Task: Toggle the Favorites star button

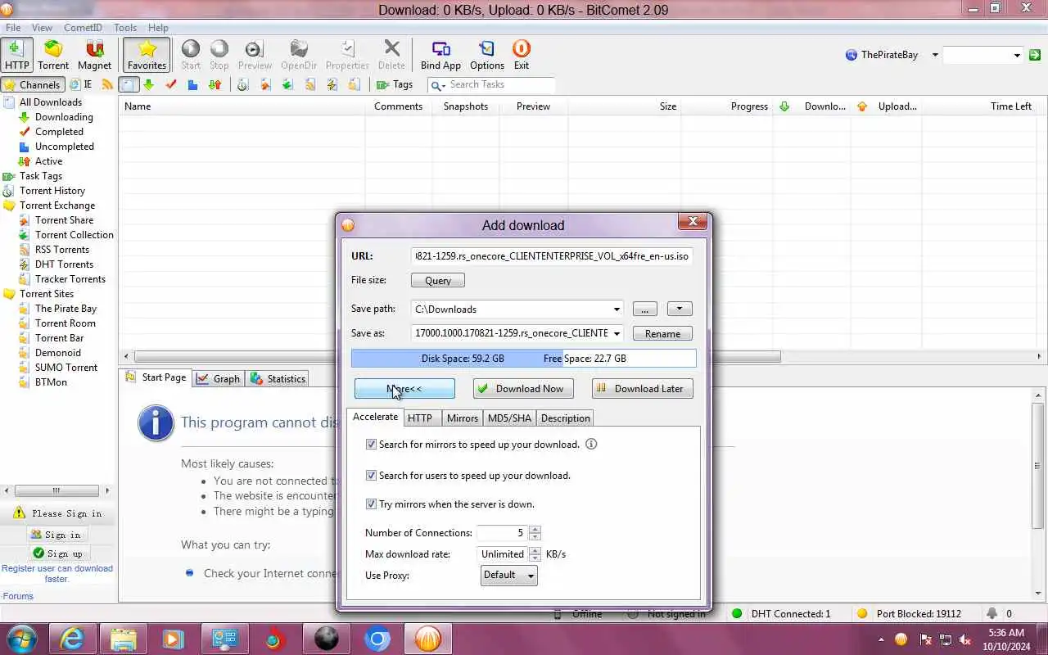Action: pos(147,55)
